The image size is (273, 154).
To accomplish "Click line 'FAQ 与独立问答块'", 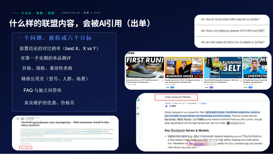I will 42,90.
